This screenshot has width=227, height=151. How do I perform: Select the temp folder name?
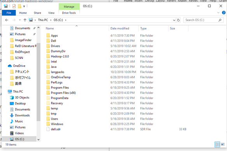[54, 108]
